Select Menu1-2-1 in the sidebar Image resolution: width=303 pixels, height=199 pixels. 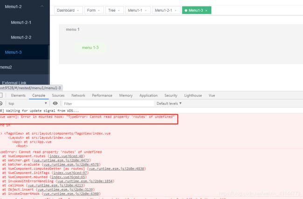21,22
